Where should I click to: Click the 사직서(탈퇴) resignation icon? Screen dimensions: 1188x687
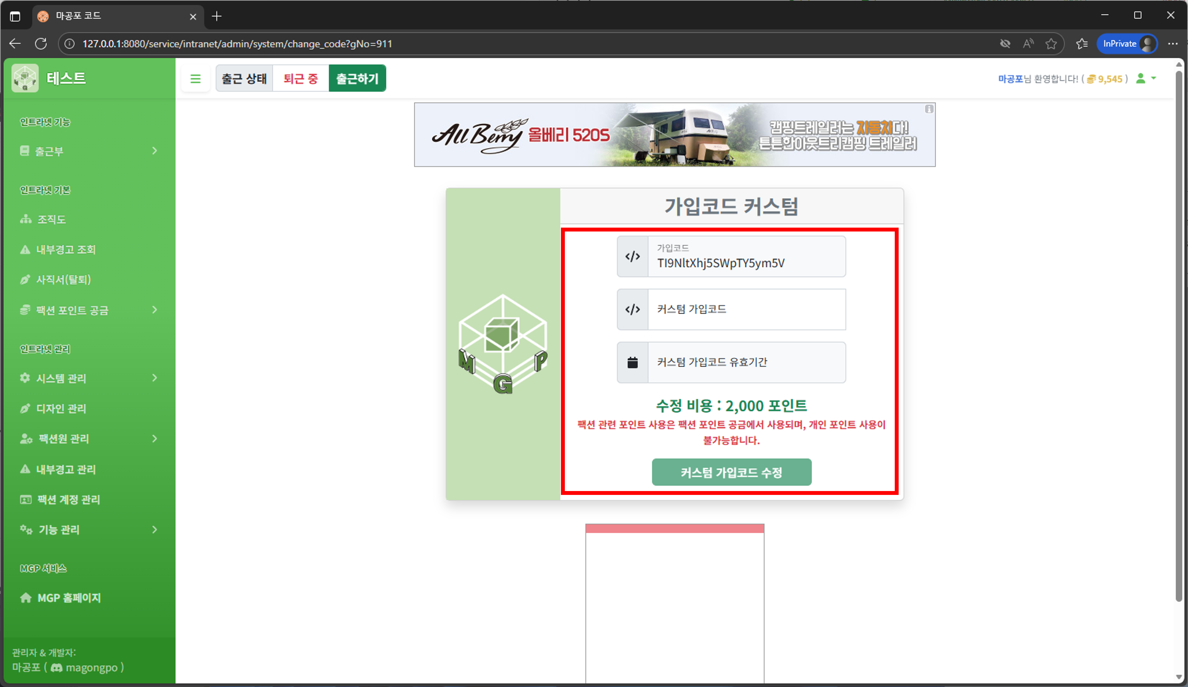click(25, 280)
